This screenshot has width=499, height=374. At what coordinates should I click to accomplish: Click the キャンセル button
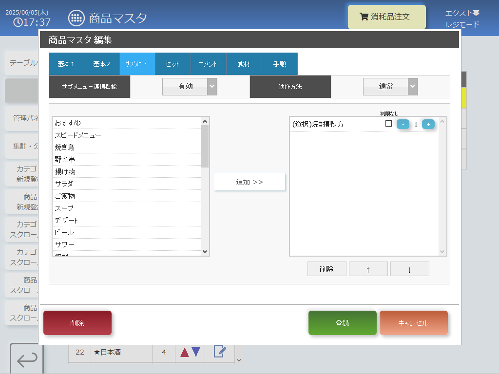(414, 323)
